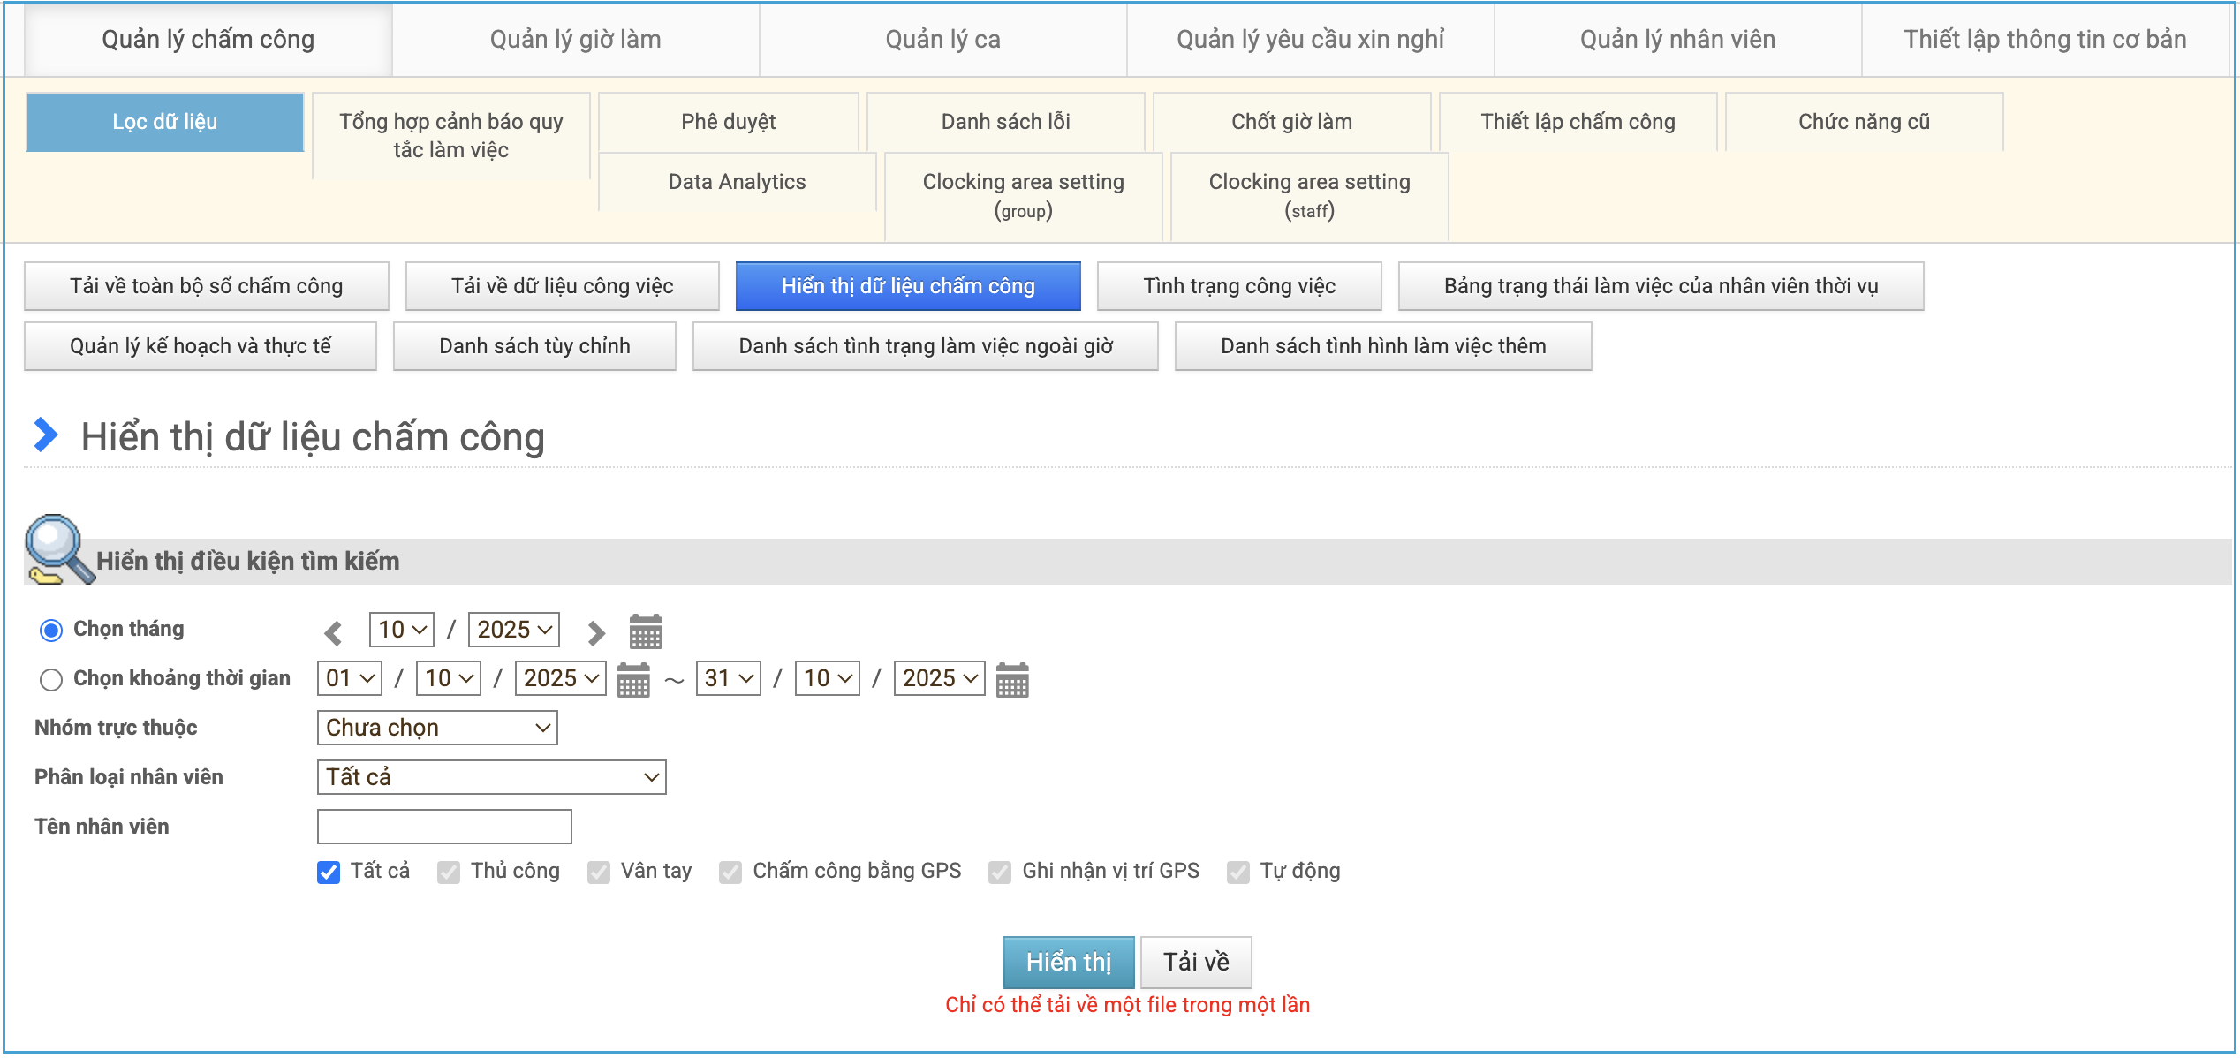Expand Phân loại nhân viên dropdown
The image size is (2240, 1058).
tap(491, 777)
